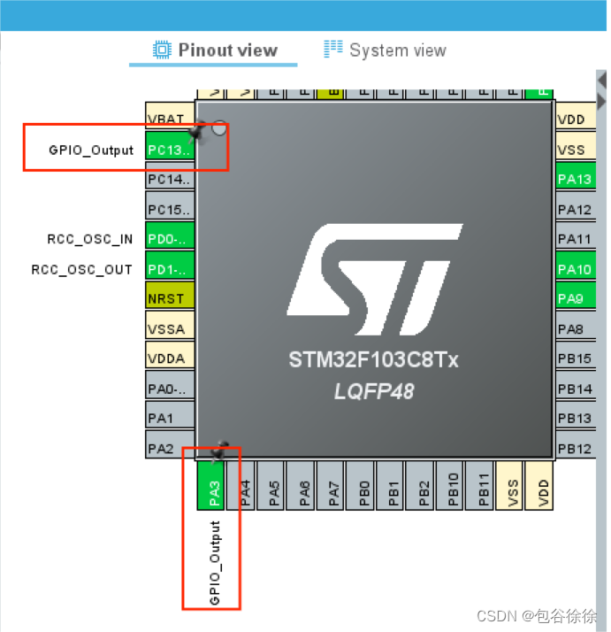Viewport: 611px width, 632px height.
Task: Click the PB12 pin
Action: click(x=576, y=444)
